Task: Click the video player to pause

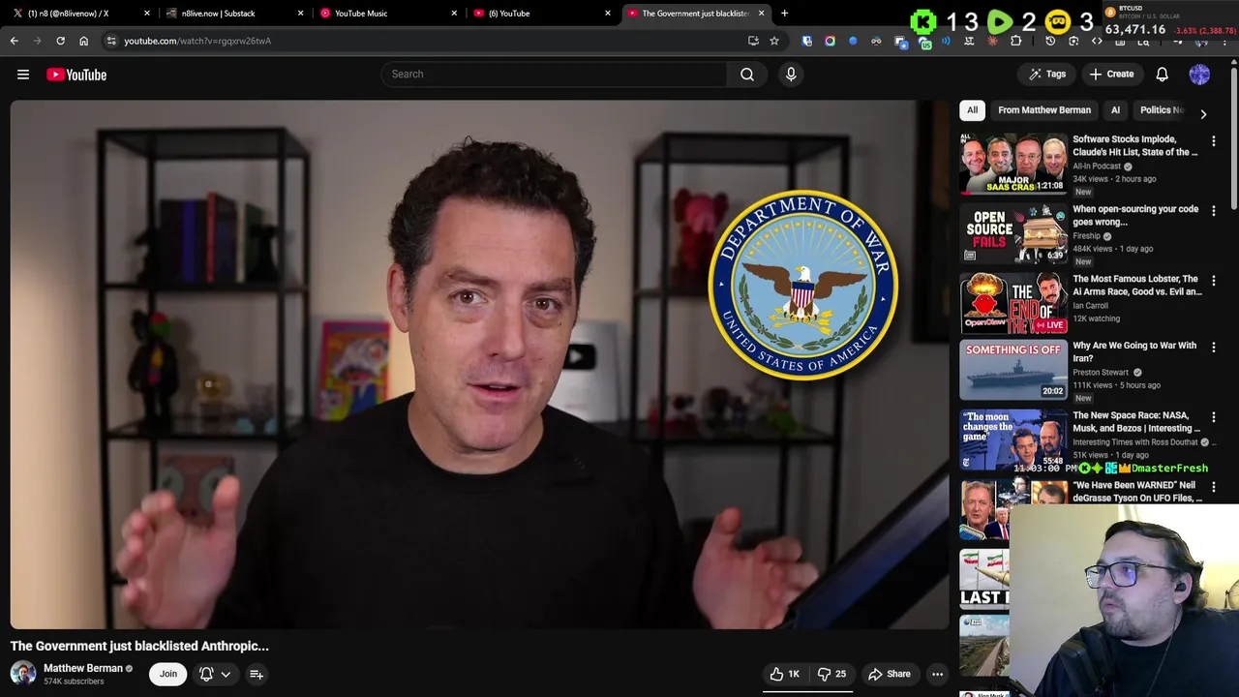Action: tap(480, 364)
